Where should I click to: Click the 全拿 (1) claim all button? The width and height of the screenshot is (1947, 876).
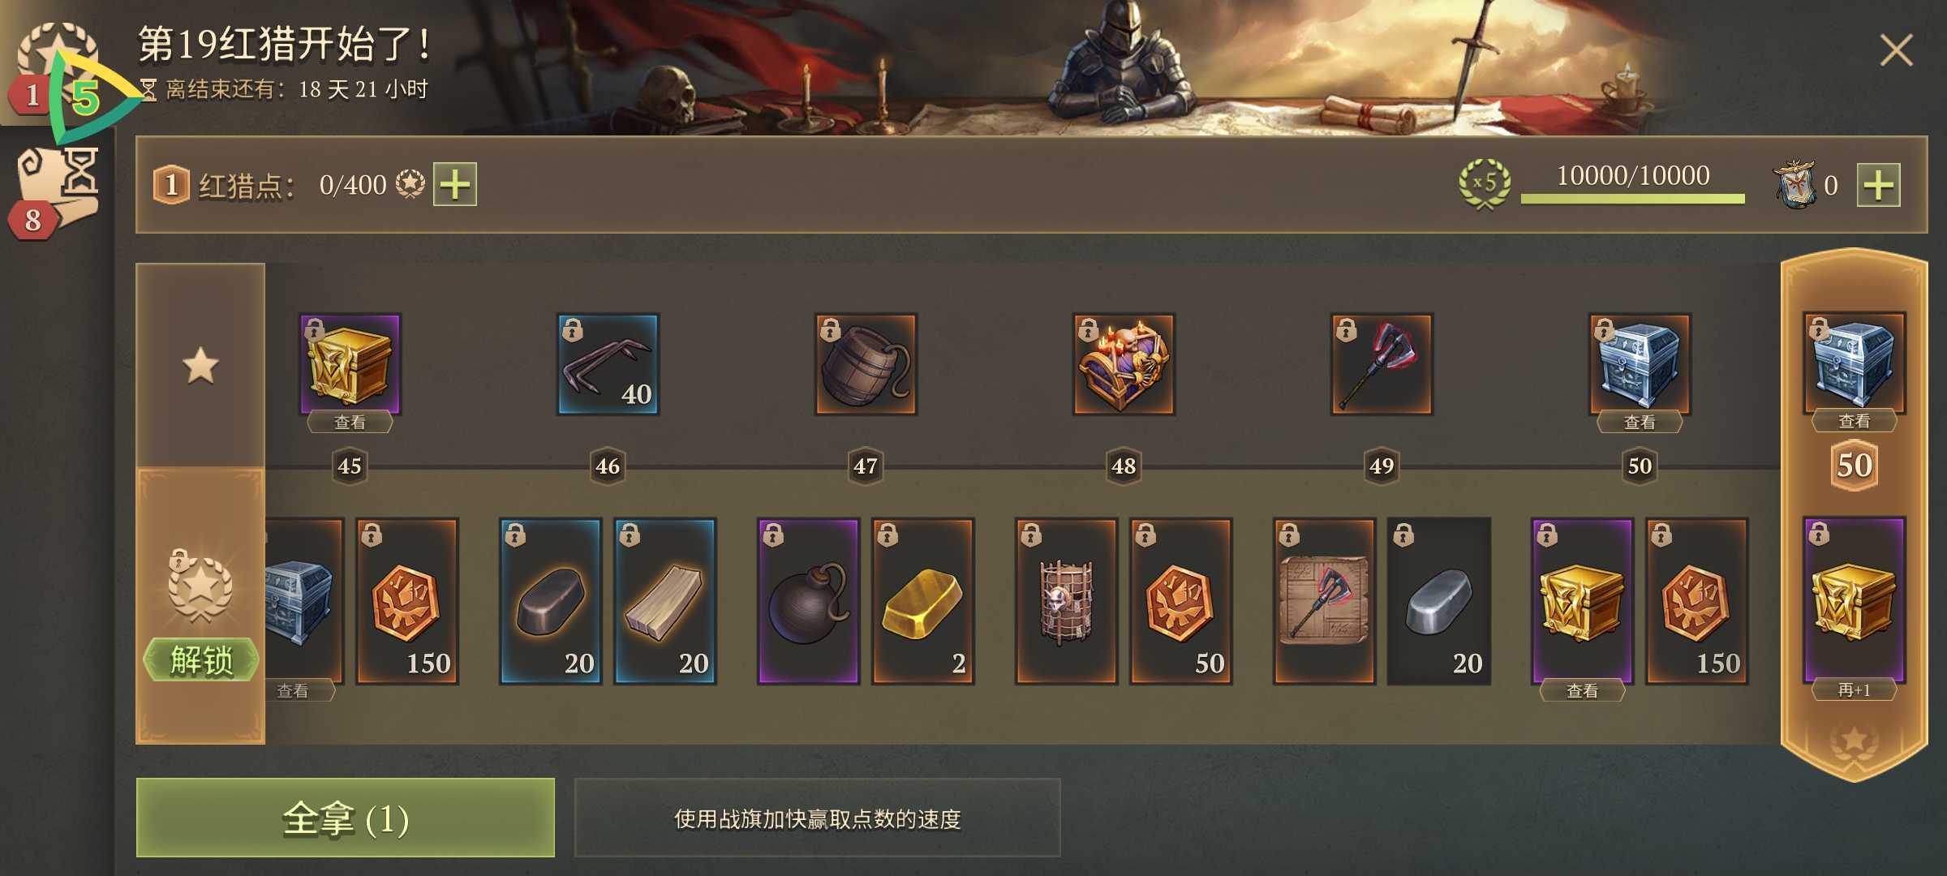(346, 818)
